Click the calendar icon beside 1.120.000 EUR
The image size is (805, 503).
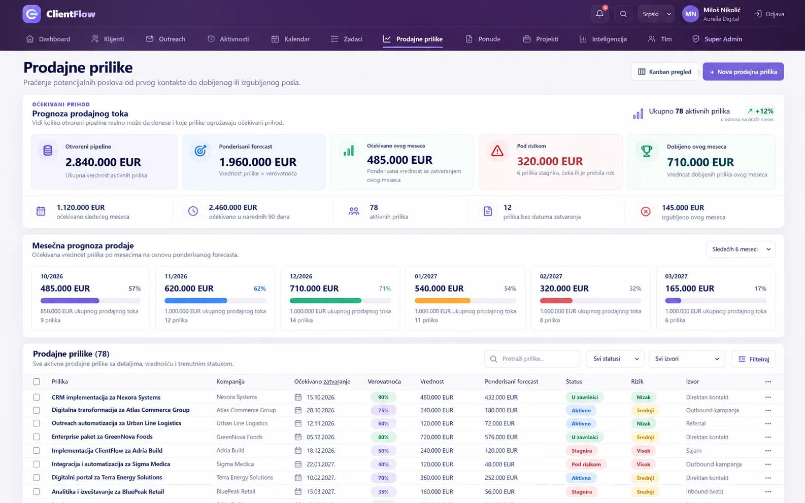click(x=41, y=211)
